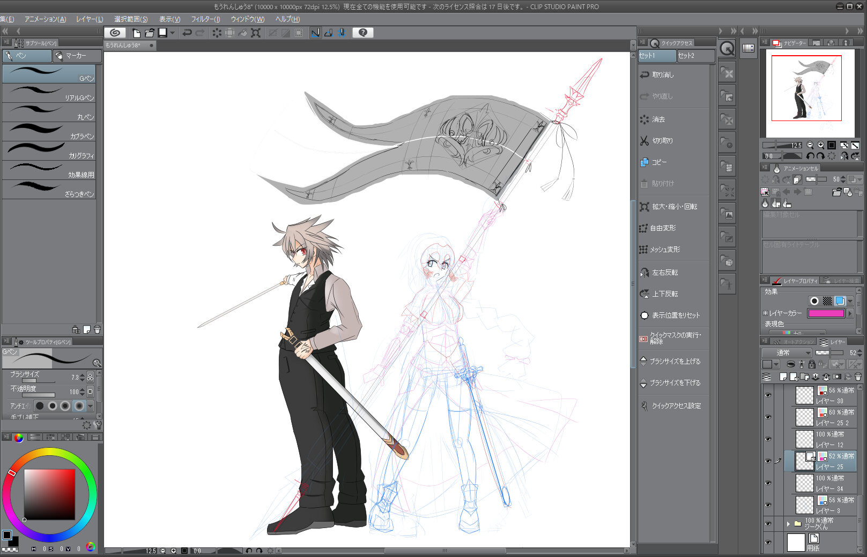Click the Clip Studio spiral launcher icon

(x=115, y=33)
